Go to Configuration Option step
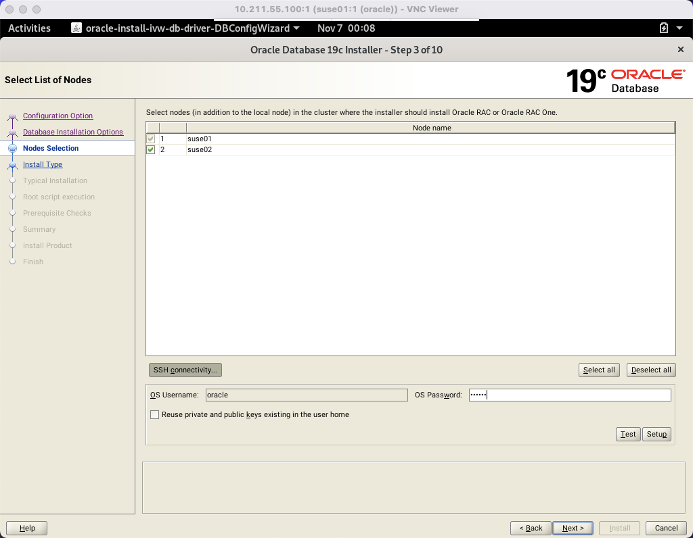This screenshot has height=538, width=693. (x=58, y=116)
